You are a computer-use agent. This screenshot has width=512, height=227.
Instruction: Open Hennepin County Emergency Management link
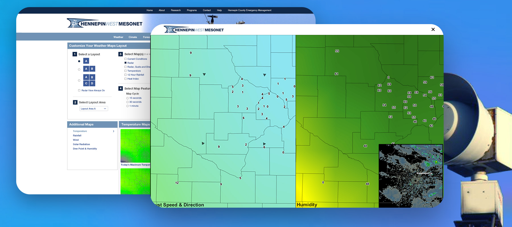coord(249,10)
